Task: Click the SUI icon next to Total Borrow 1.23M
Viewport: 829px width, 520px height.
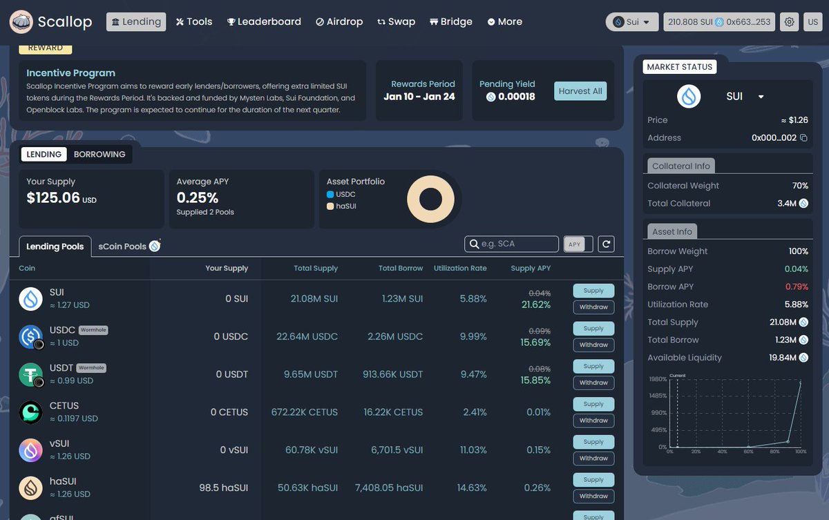Action: point(803,340)
